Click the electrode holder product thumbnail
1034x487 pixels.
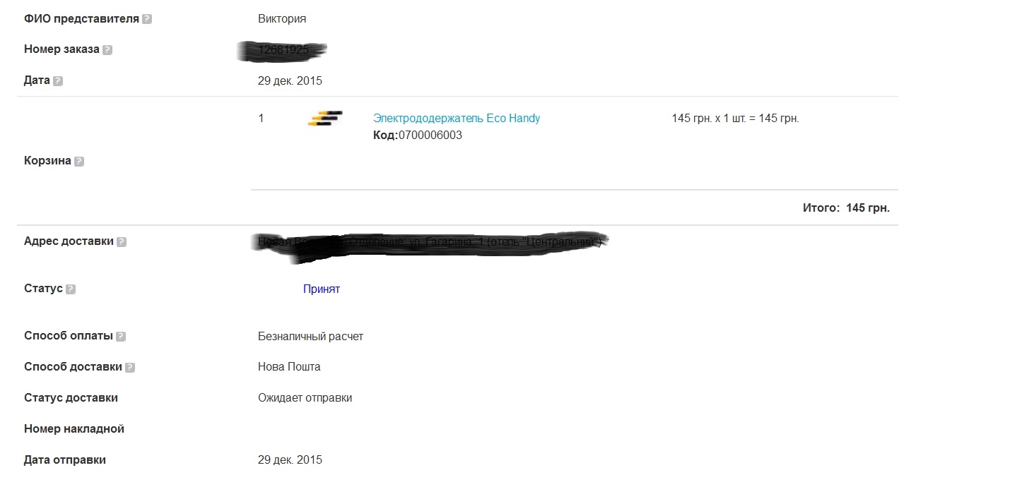[x=325, y=118]
